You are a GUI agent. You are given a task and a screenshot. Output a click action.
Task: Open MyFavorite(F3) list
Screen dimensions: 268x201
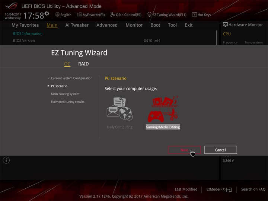coord(91,15)
